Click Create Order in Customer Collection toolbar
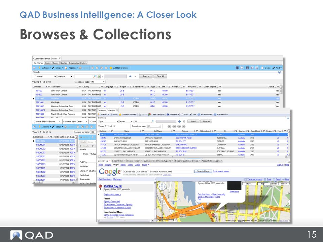 tap(221, 115)
